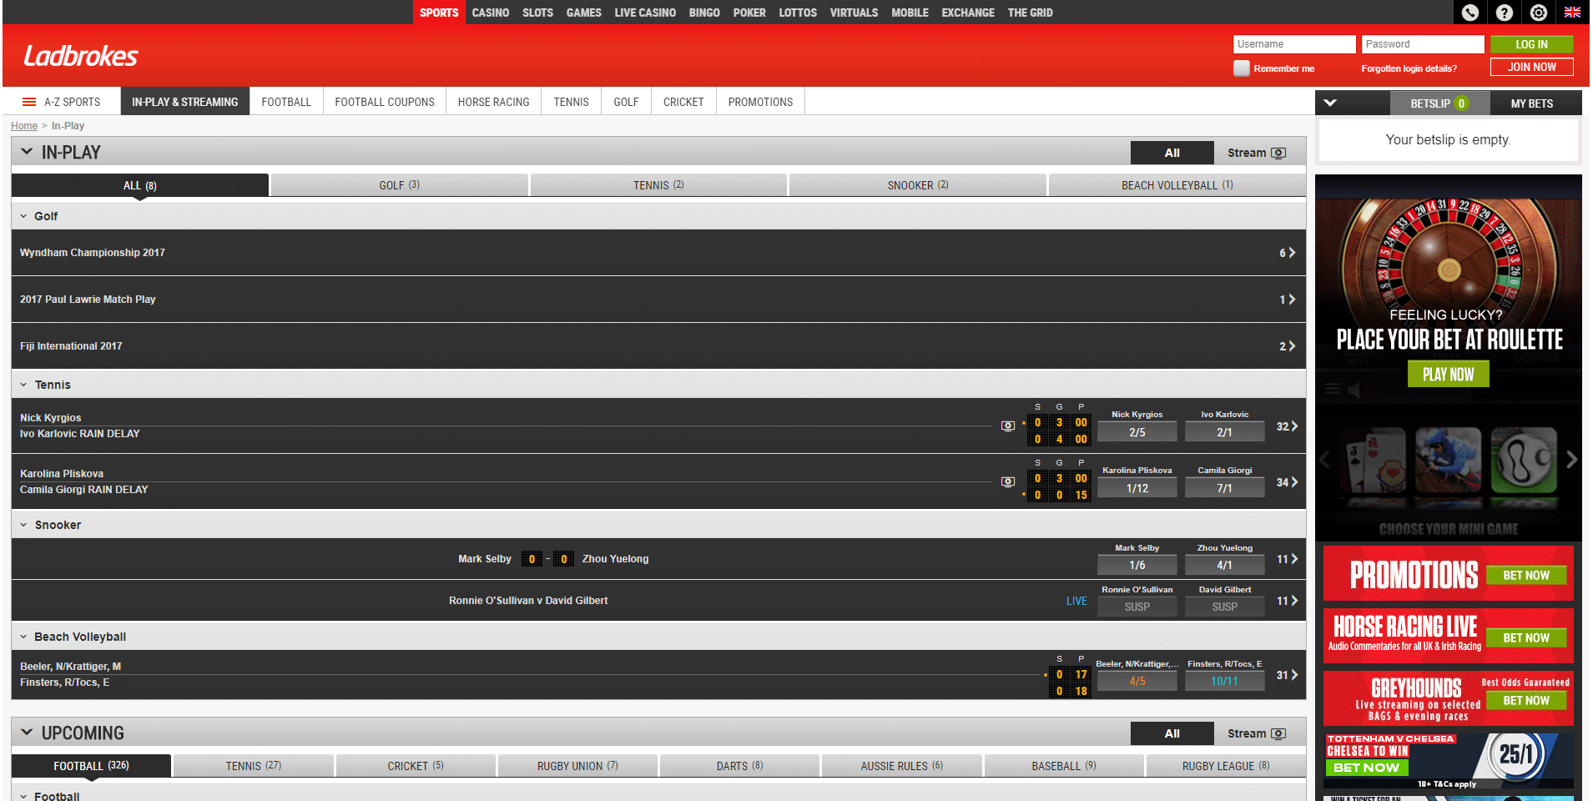Click into the Password field
Image resolution: width=1593 pixels, height=801 pixels.
pos(1423,44)
